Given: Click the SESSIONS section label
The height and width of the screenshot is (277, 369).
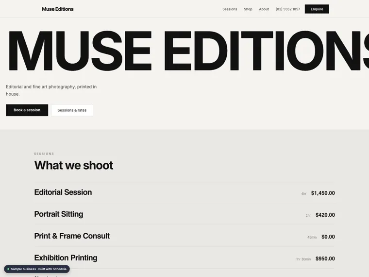Looking at the screenshot, I should pyautogui.click(x=44, y=154).
